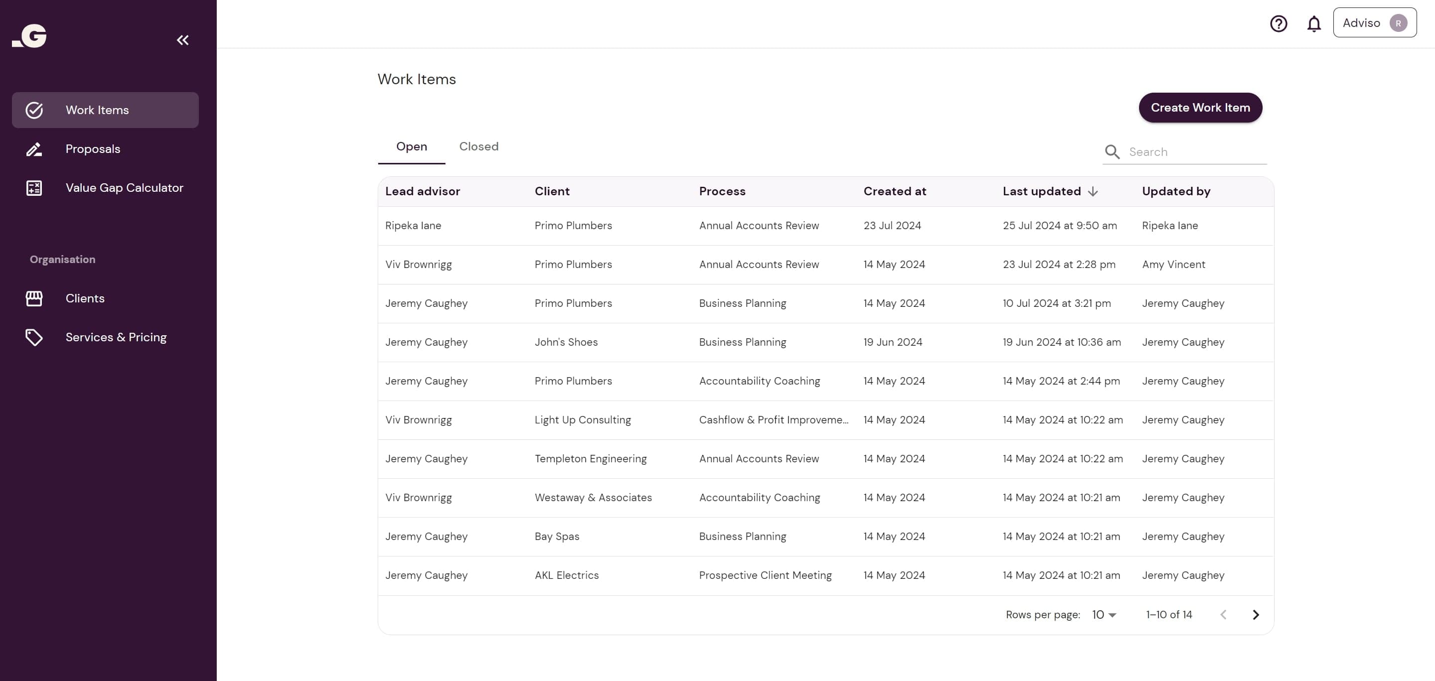Switch to the Closed tab
Viewport: 1435px width, 681px height.
coord(478,146)
